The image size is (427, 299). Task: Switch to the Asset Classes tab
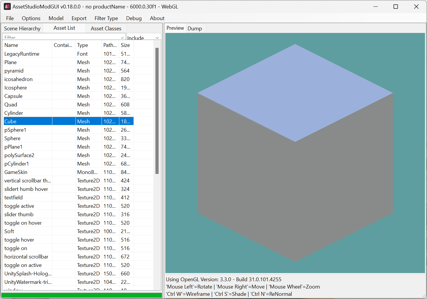(x=106, y=29)
